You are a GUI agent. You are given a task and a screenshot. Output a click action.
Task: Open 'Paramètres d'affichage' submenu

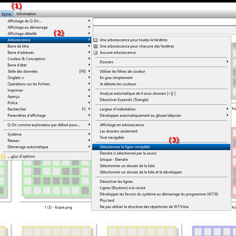coord(46,115)
